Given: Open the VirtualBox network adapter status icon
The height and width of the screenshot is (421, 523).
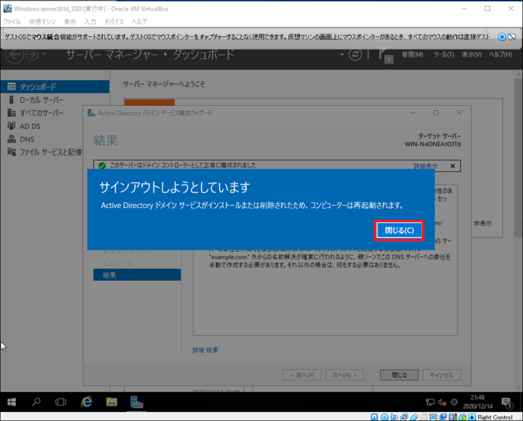Looking at the screenshot, I should click(x=404, y=417).
